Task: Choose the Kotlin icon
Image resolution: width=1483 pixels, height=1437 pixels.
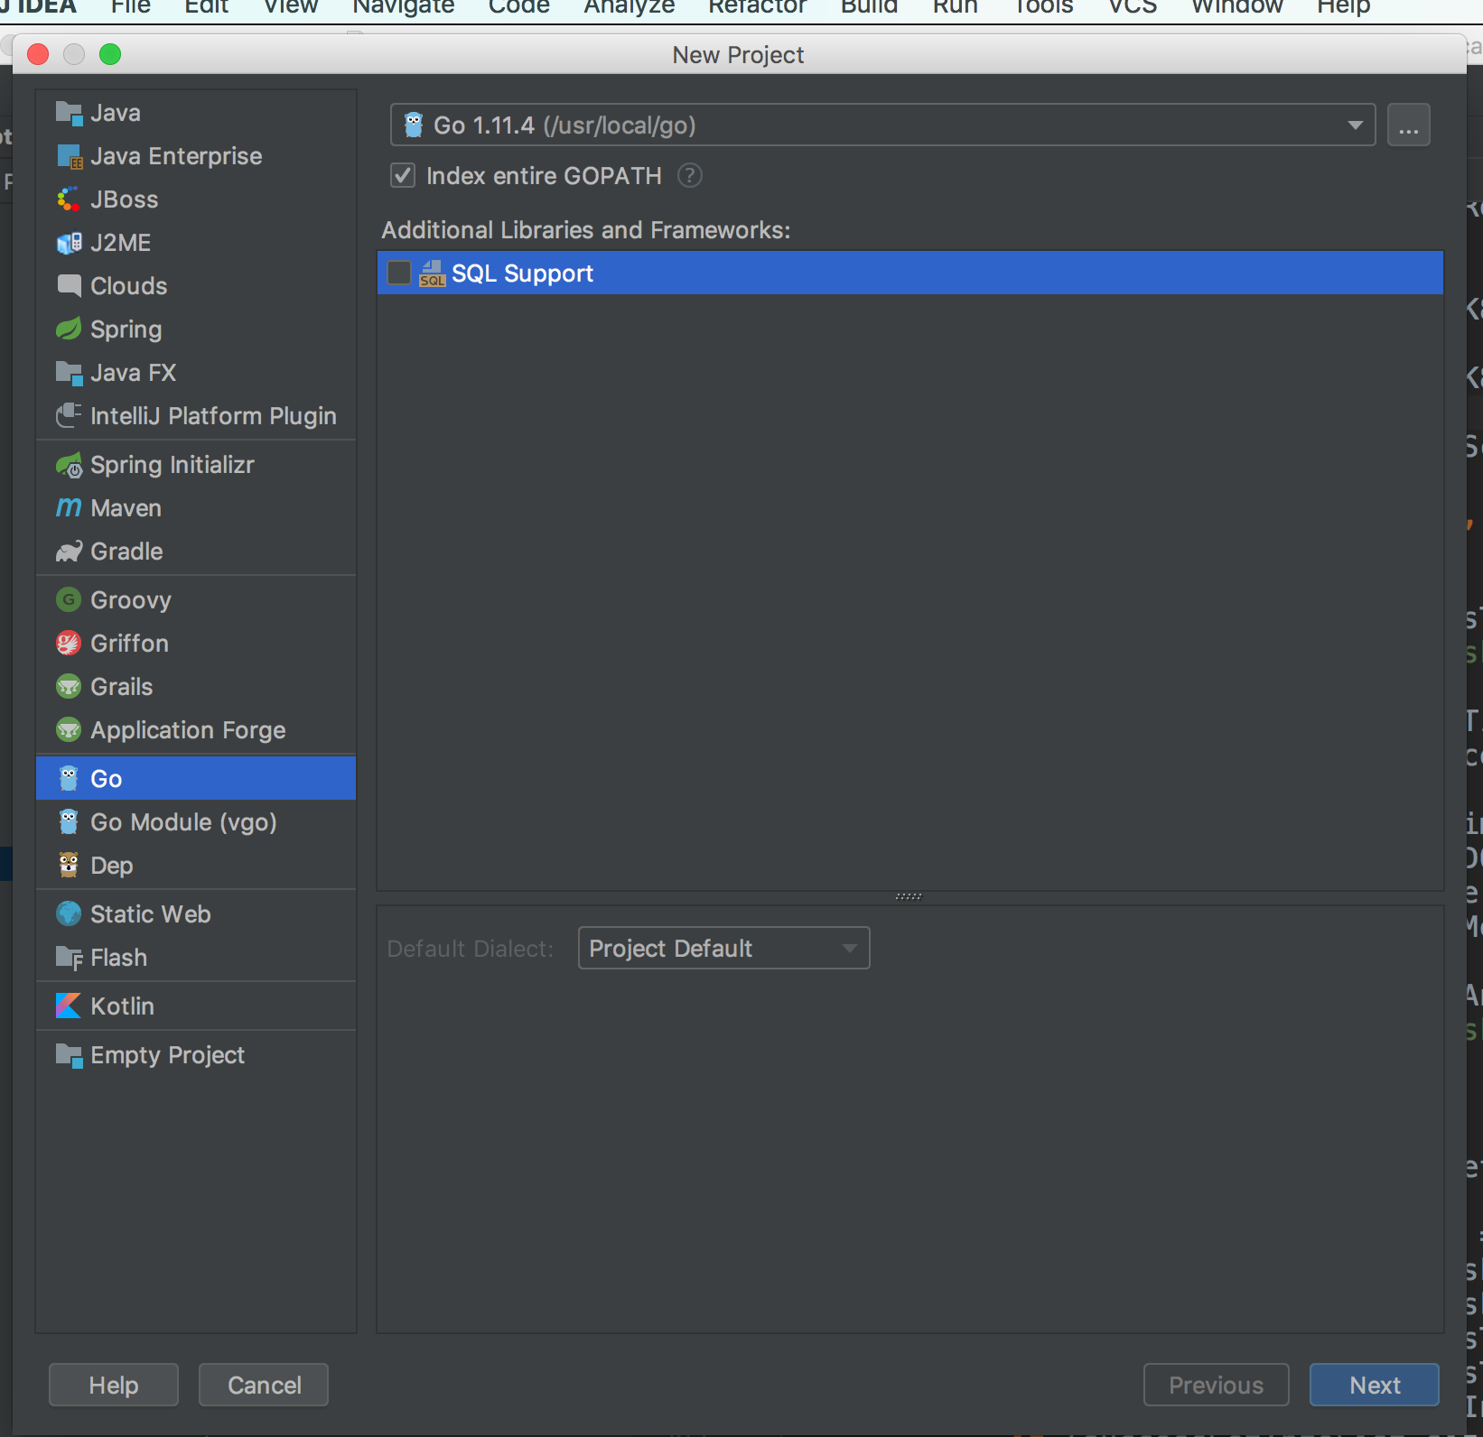Action: [x=69, y=1006]
